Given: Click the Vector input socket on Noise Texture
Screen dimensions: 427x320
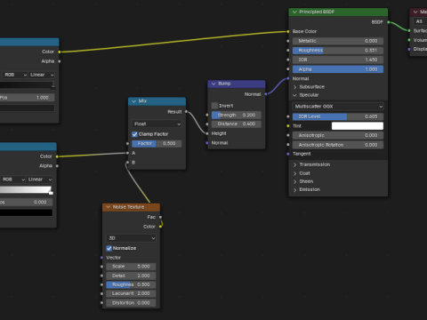Looking at the screenshot, I should click(102, 258).
